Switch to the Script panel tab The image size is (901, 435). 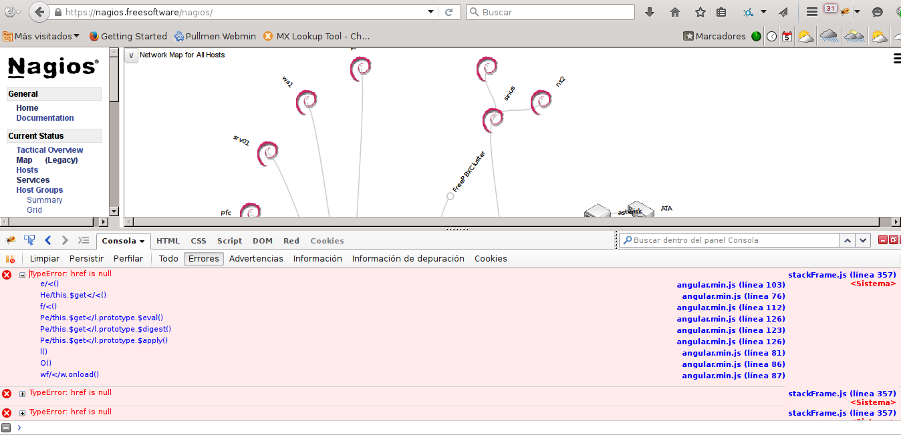[x=229, y=241]
